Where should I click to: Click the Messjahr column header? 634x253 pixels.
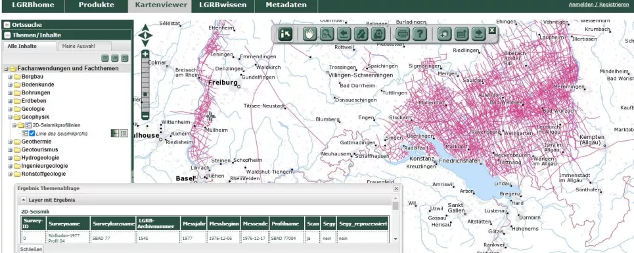(194, 223)
